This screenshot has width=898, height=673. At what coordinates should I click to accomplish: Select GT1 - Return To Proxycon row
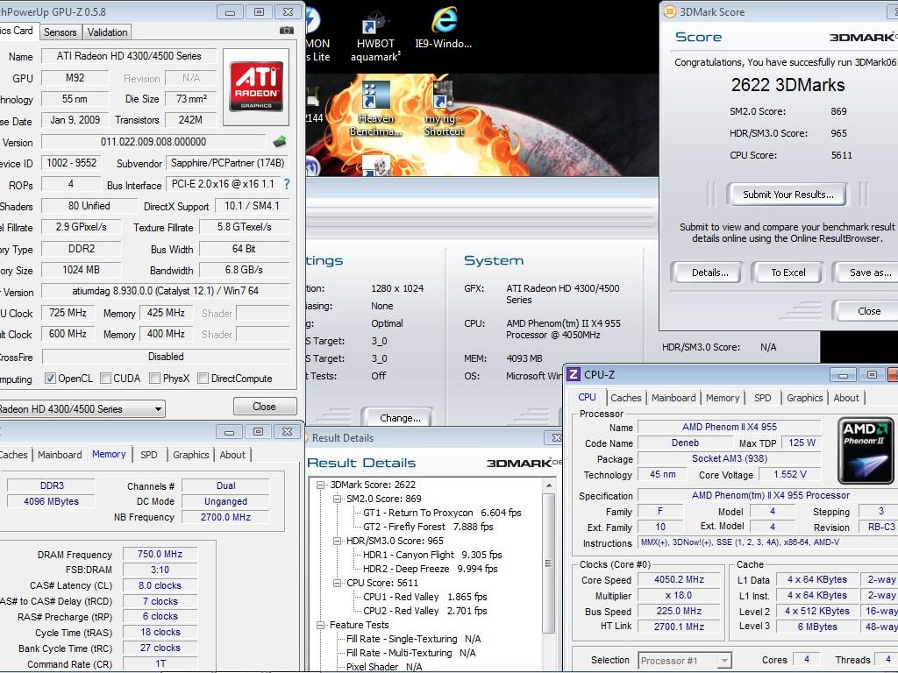pyautogui.click(x=442, y=513)
